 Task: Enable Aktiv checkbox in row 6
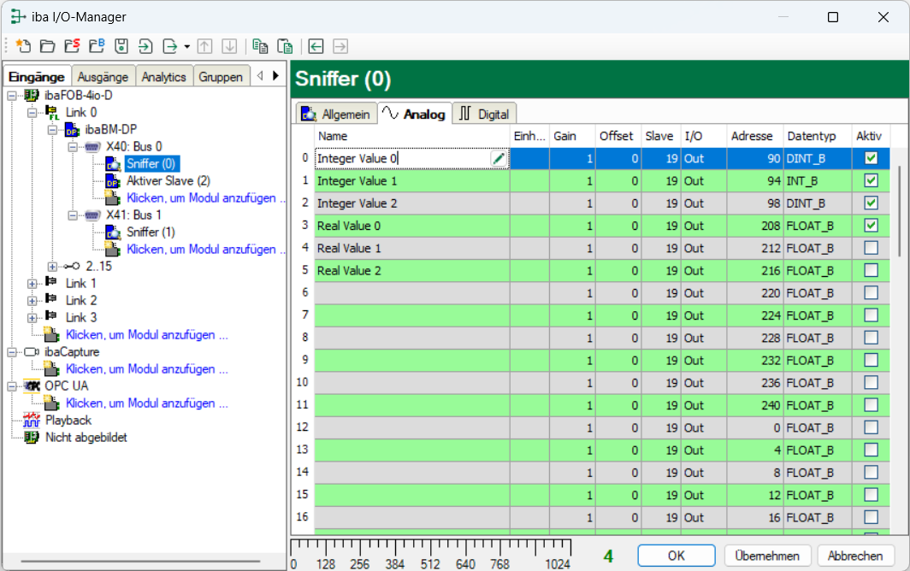pos(871,292)
